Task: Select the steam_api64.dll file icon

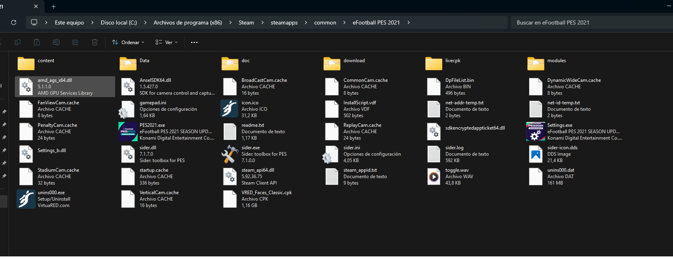Action: coord(230,177)
